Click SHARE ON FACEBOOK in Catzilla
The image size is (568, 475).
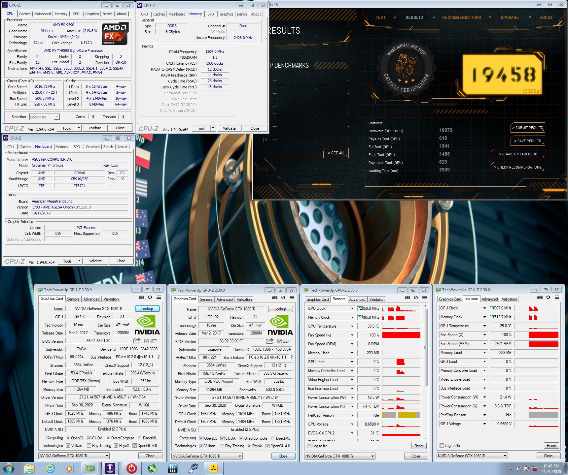518,154
